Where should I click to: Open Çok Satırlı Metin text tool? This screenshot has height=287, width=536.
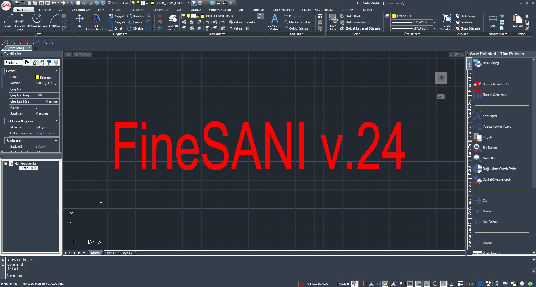[275, 22]
